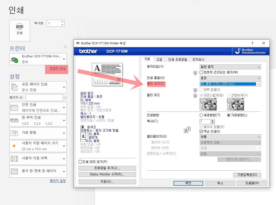The image size is (276, 205).
Task: Open the 프린터 속성 link
Action: tap(58, 68)
